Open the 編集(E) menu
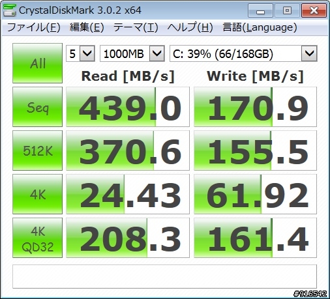Image resolution: width=330 pixels, height=299 pixels. pyautogui.click(x=87, y=27)
